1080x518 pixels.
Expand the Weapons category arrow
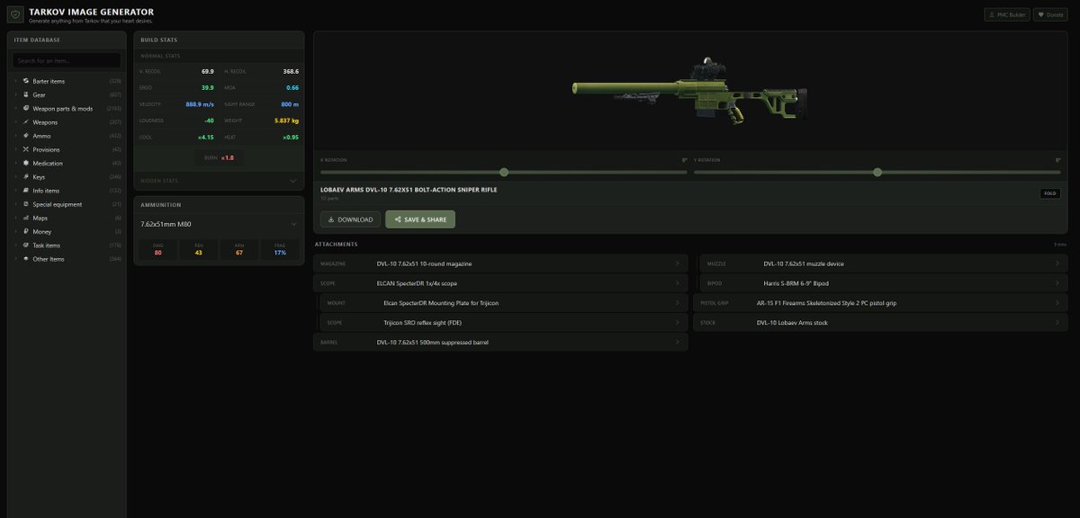15,121
